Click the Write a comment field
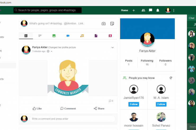Image resolution: width=196 pixels, height=130 pixels. coord(72,119)
